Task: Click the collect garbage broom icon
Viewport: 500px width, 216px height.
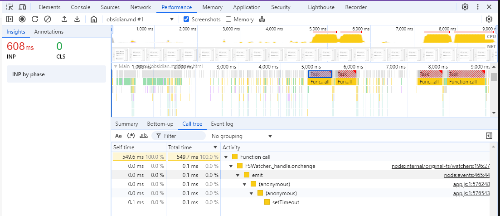Action: pos(262,20)
